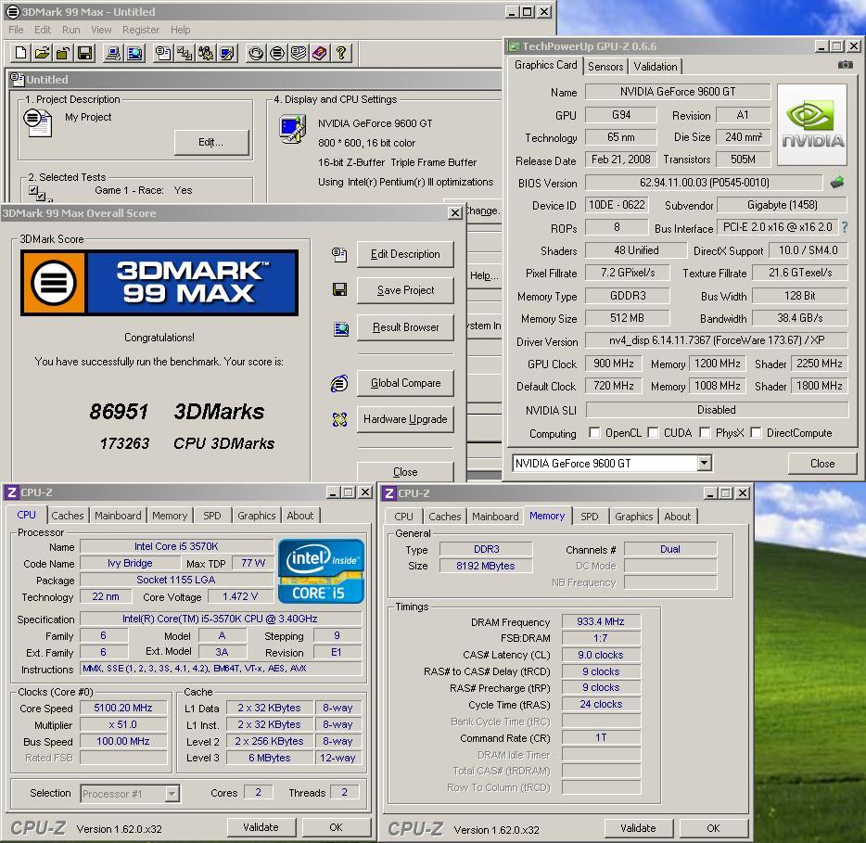Image resolution: width=866 pixels, height=843 pixels.
Task: Open Caches tab in left CPU-Z window
Action: pyautogui.click(x=68, y=516)
